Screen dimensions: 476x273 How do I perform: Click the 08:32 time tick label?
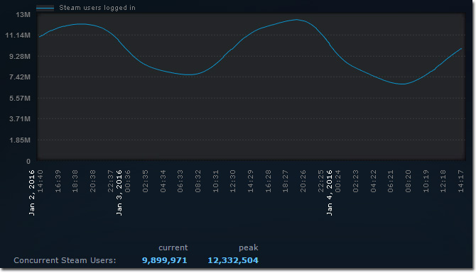(198, 182)
